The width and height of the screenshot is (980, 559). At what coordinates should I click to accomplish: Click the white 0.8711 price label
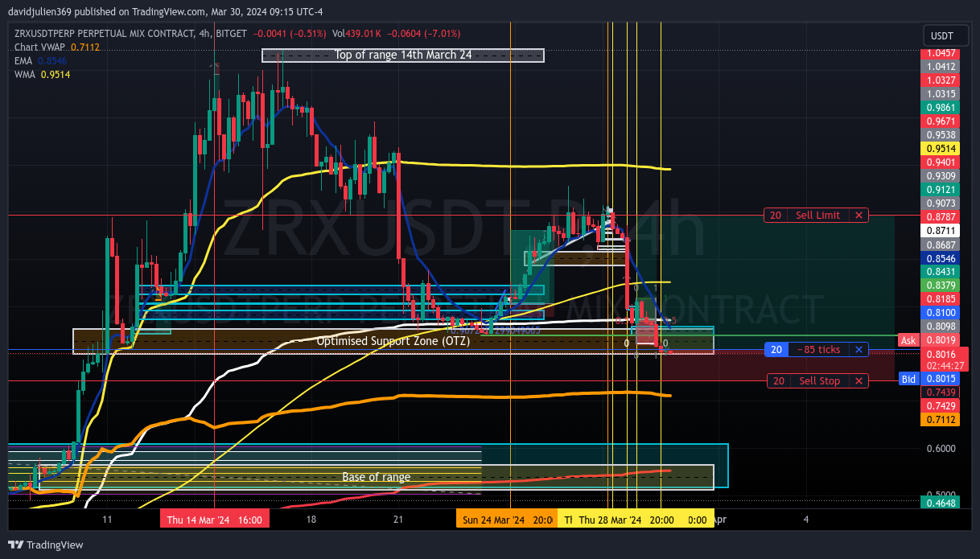941,230
